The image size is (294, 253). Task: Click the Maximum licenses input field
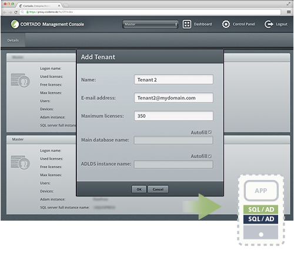pos(173,116)
